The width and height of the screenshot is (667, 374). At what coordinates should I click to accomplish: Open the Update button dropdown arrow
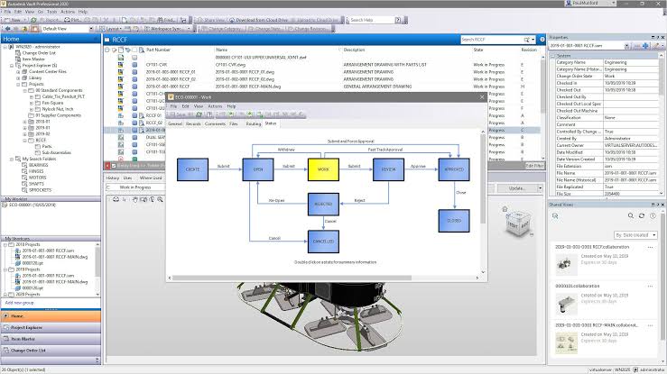[541, 188]
